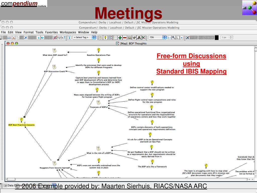Open the Help menu
Viewport: 257px width, 193px height.
coord(94,32)
